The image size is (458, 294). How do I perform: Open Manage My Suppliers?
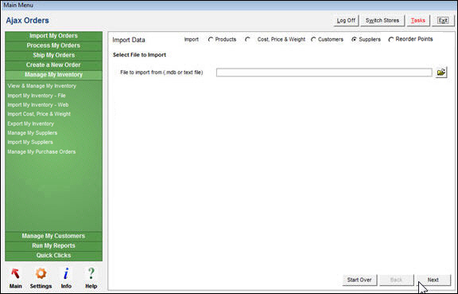click(33, 133)
